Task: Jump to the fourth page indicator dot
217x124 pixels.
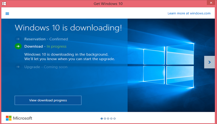Action: point(111,118)
